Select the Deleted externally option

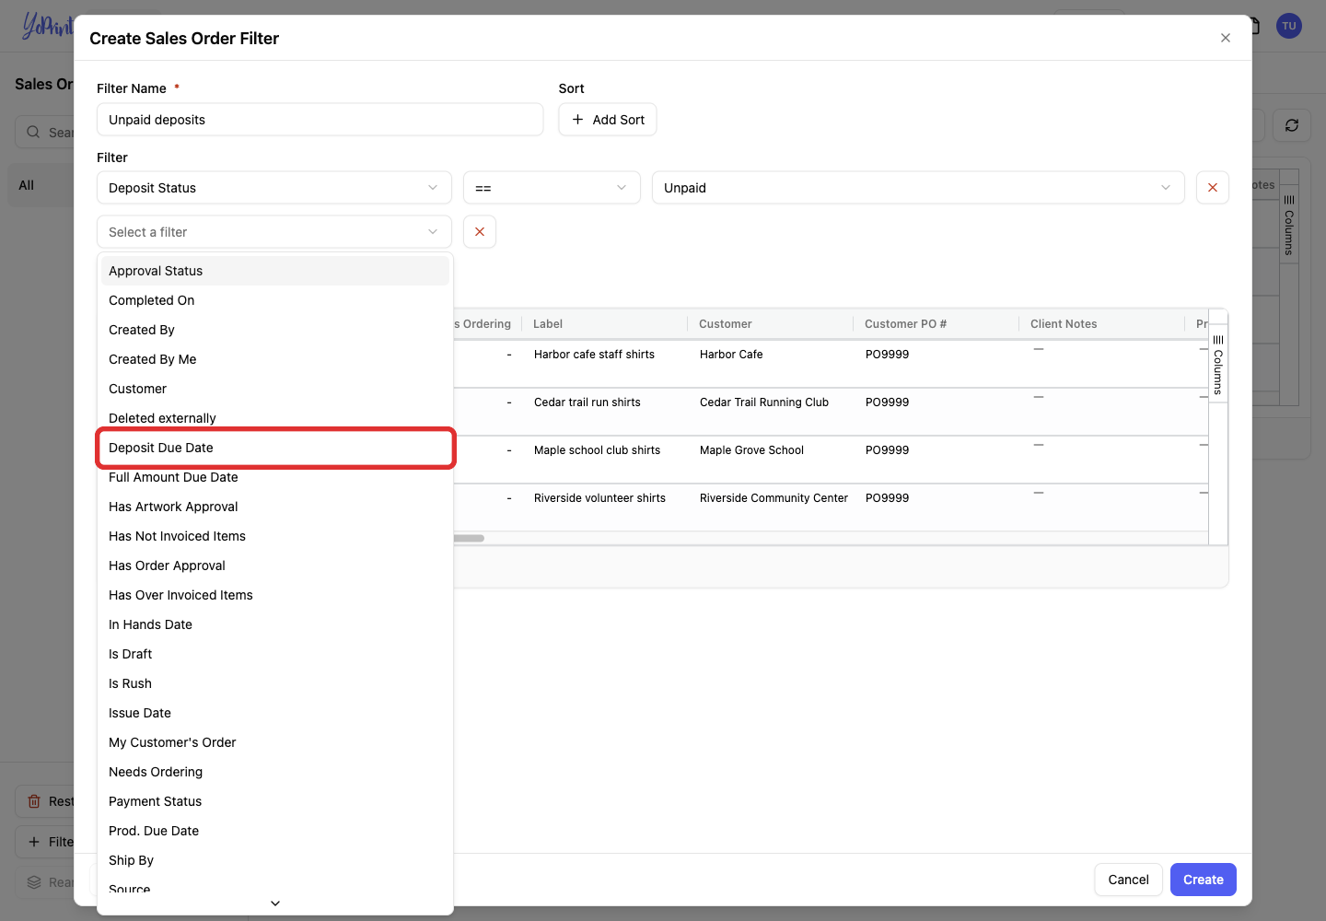click(x=275, y=418)
